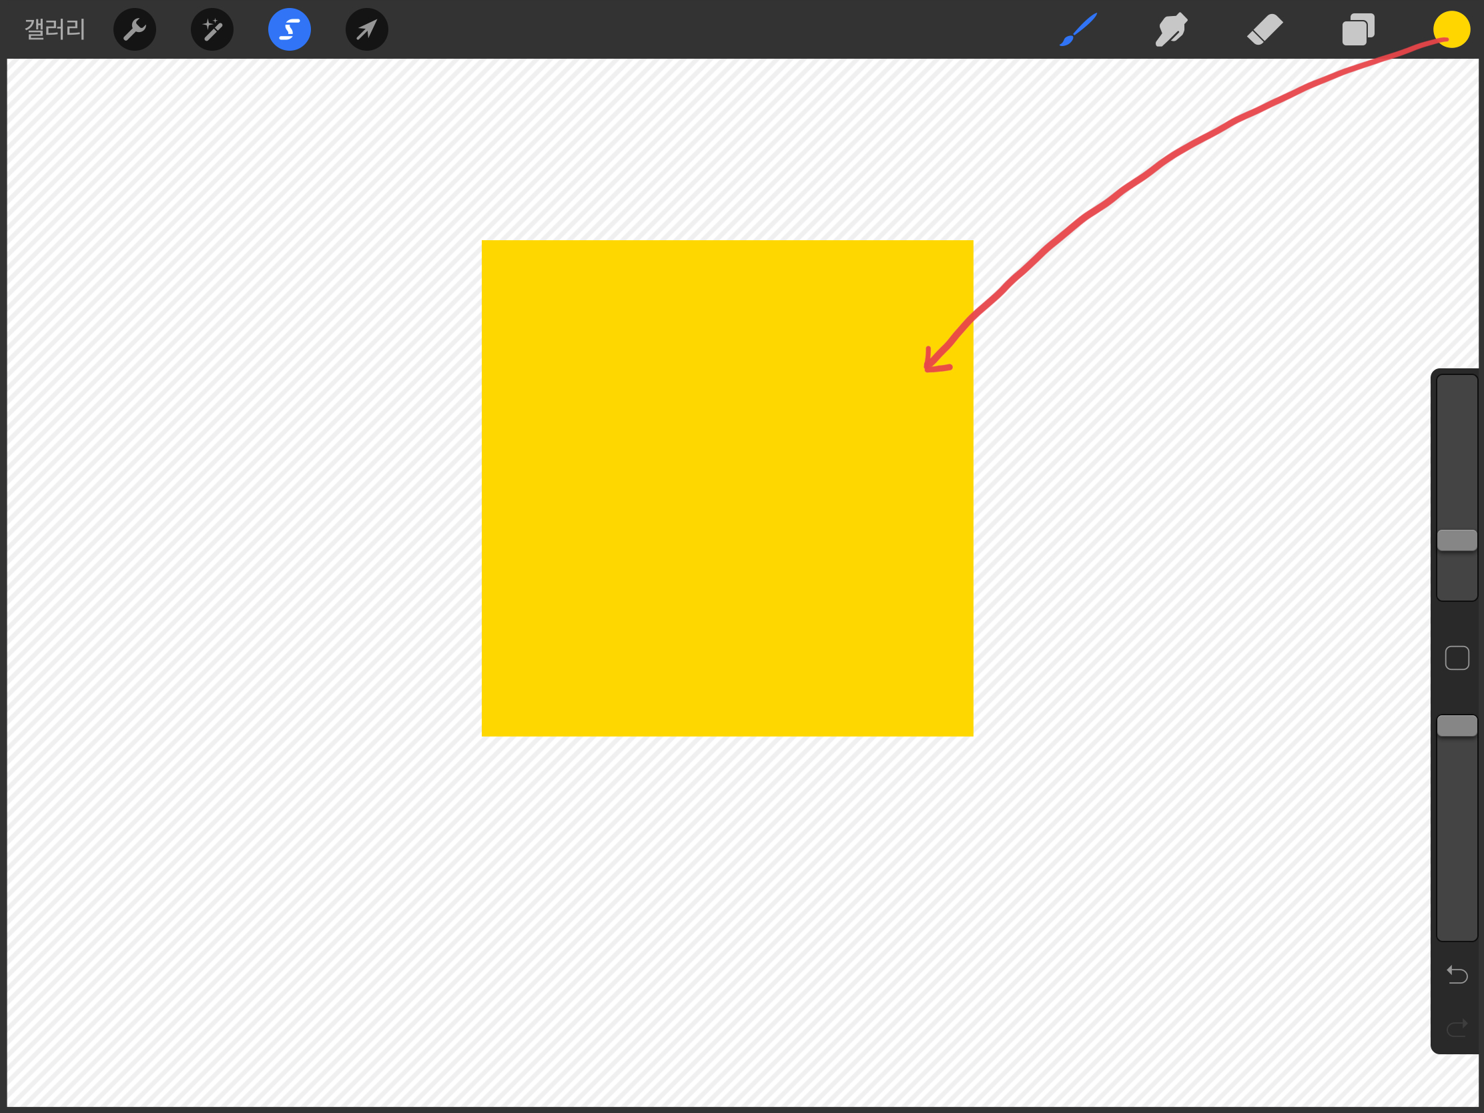Click top of brush size slider track
Image resolution: width=1484 pixels, height=1113 pixels.
coord(1457,389)
